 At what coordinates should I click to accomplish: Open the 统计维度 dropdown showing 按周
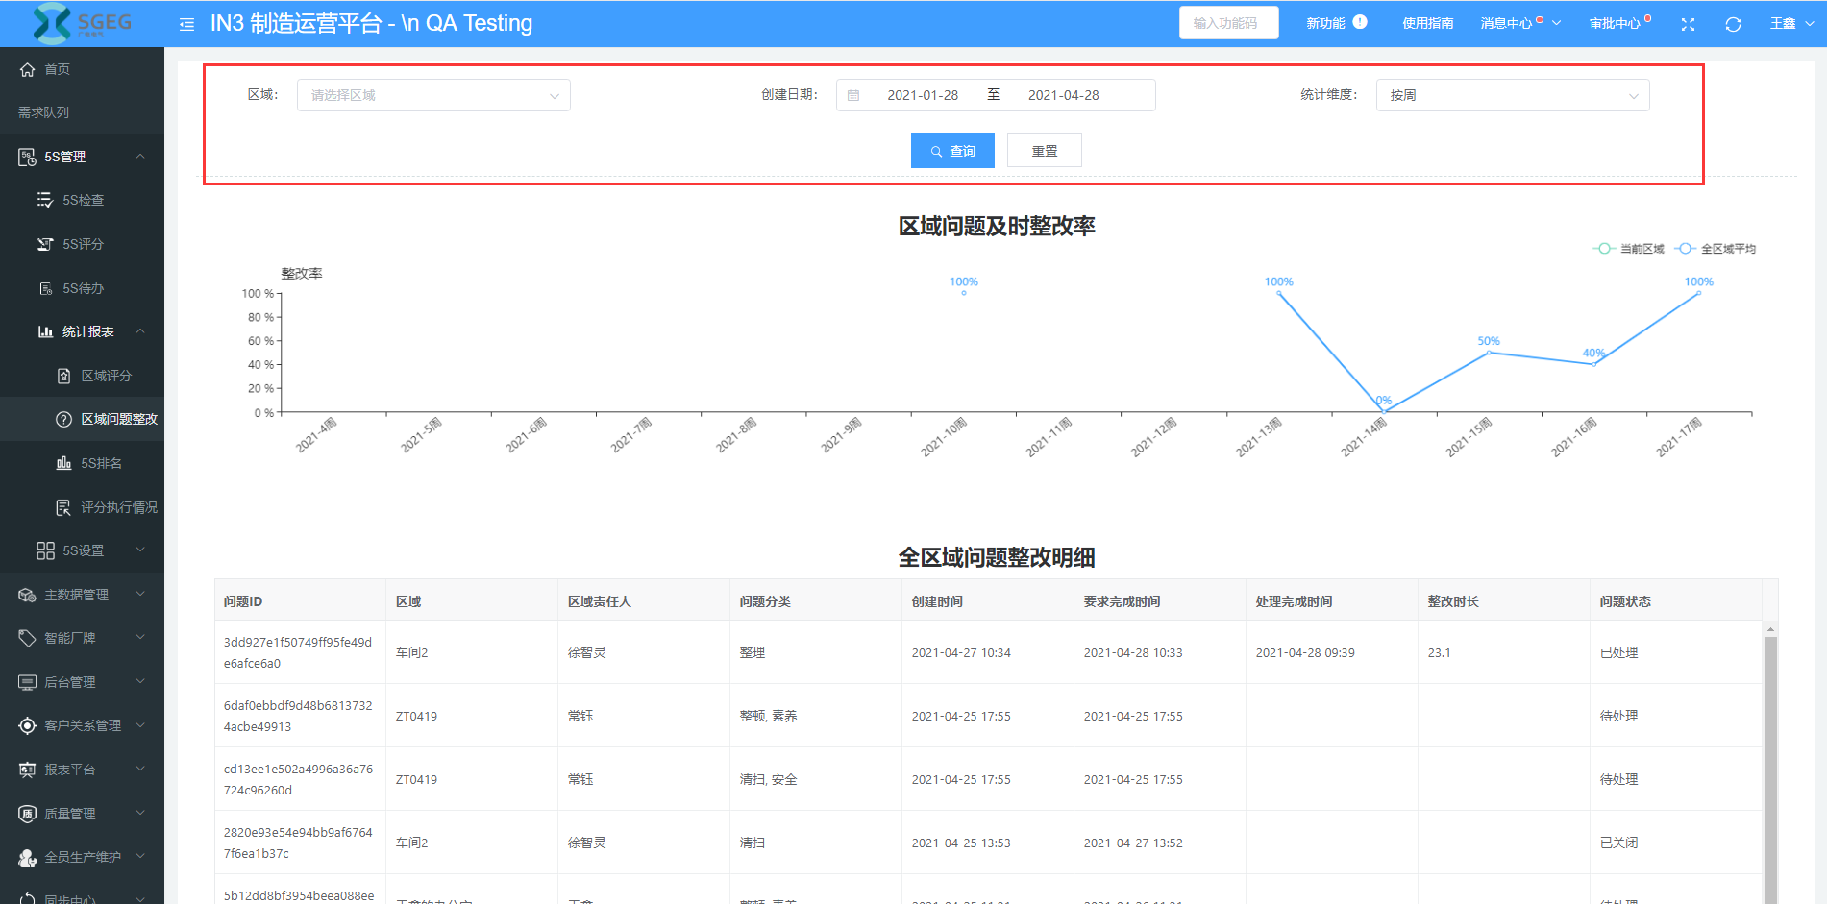[1512, 95]
